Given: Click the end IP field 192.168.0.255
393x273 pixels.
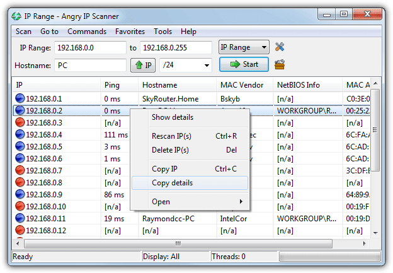Looking at the screenshot, I should pyautogui.click(x=176, y=48).
